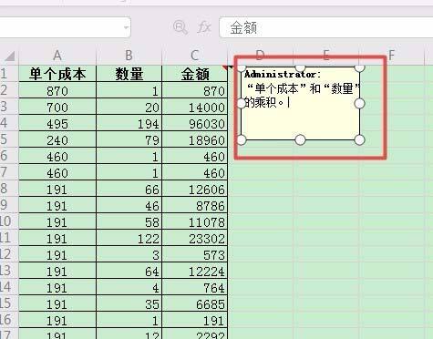Click amount cell 11078
The height and width of the screenshot is (339, 433).
click(195, 221)
